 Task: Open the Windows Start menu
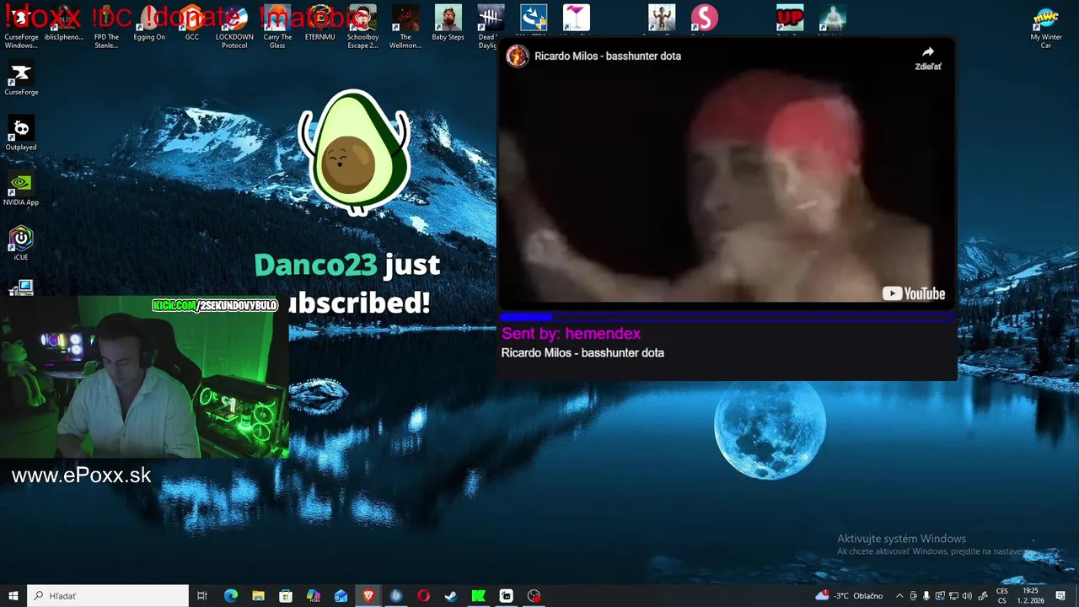(13, 596)
